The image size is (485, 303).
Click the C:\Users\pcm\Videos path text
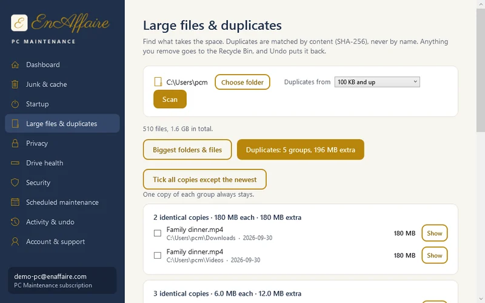[195, 260]
